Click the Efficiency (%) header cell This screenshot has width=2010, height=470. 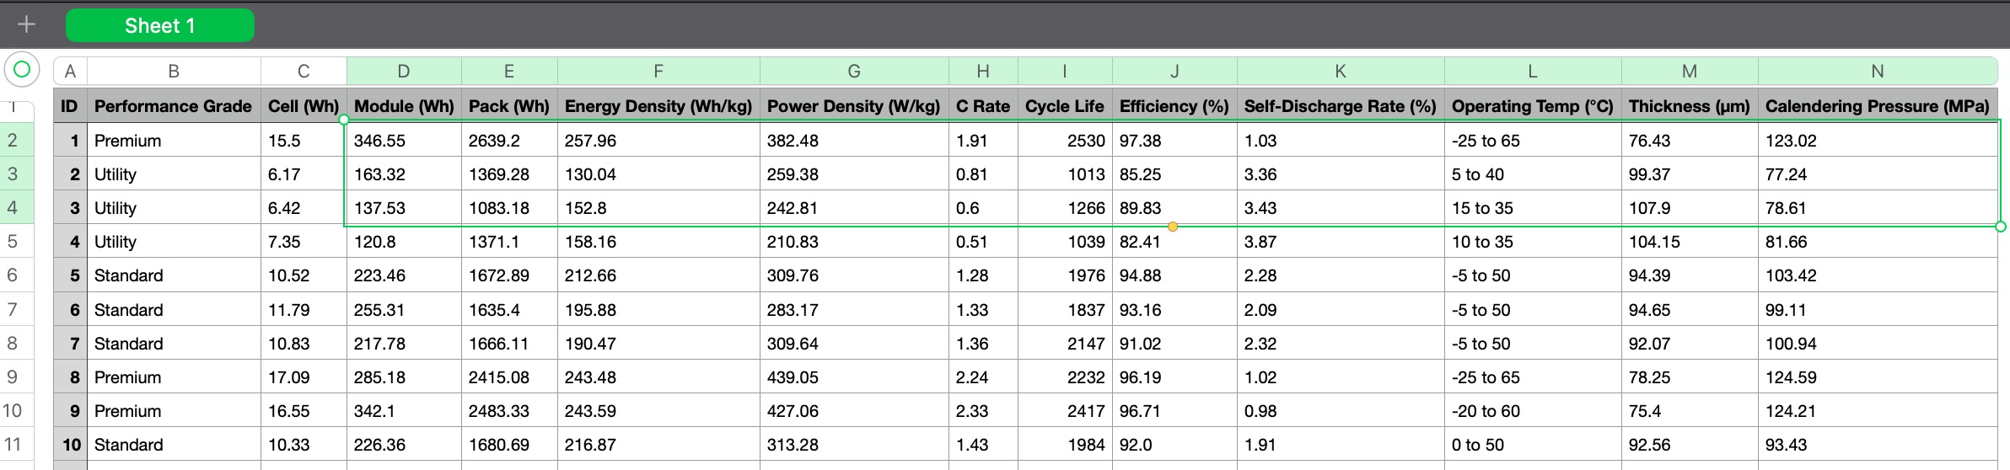pos(1174,106)
